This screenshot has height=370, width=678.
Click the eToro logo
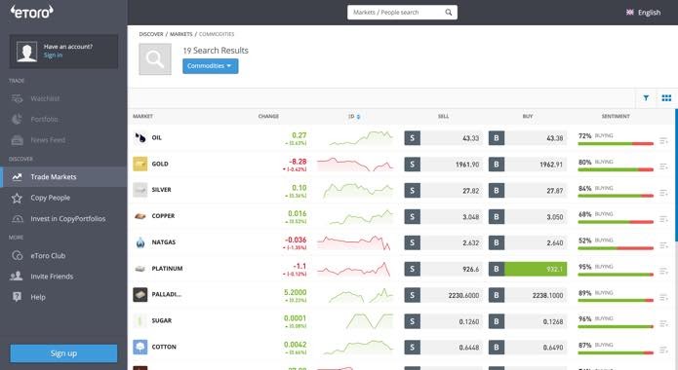pos(32,12)
